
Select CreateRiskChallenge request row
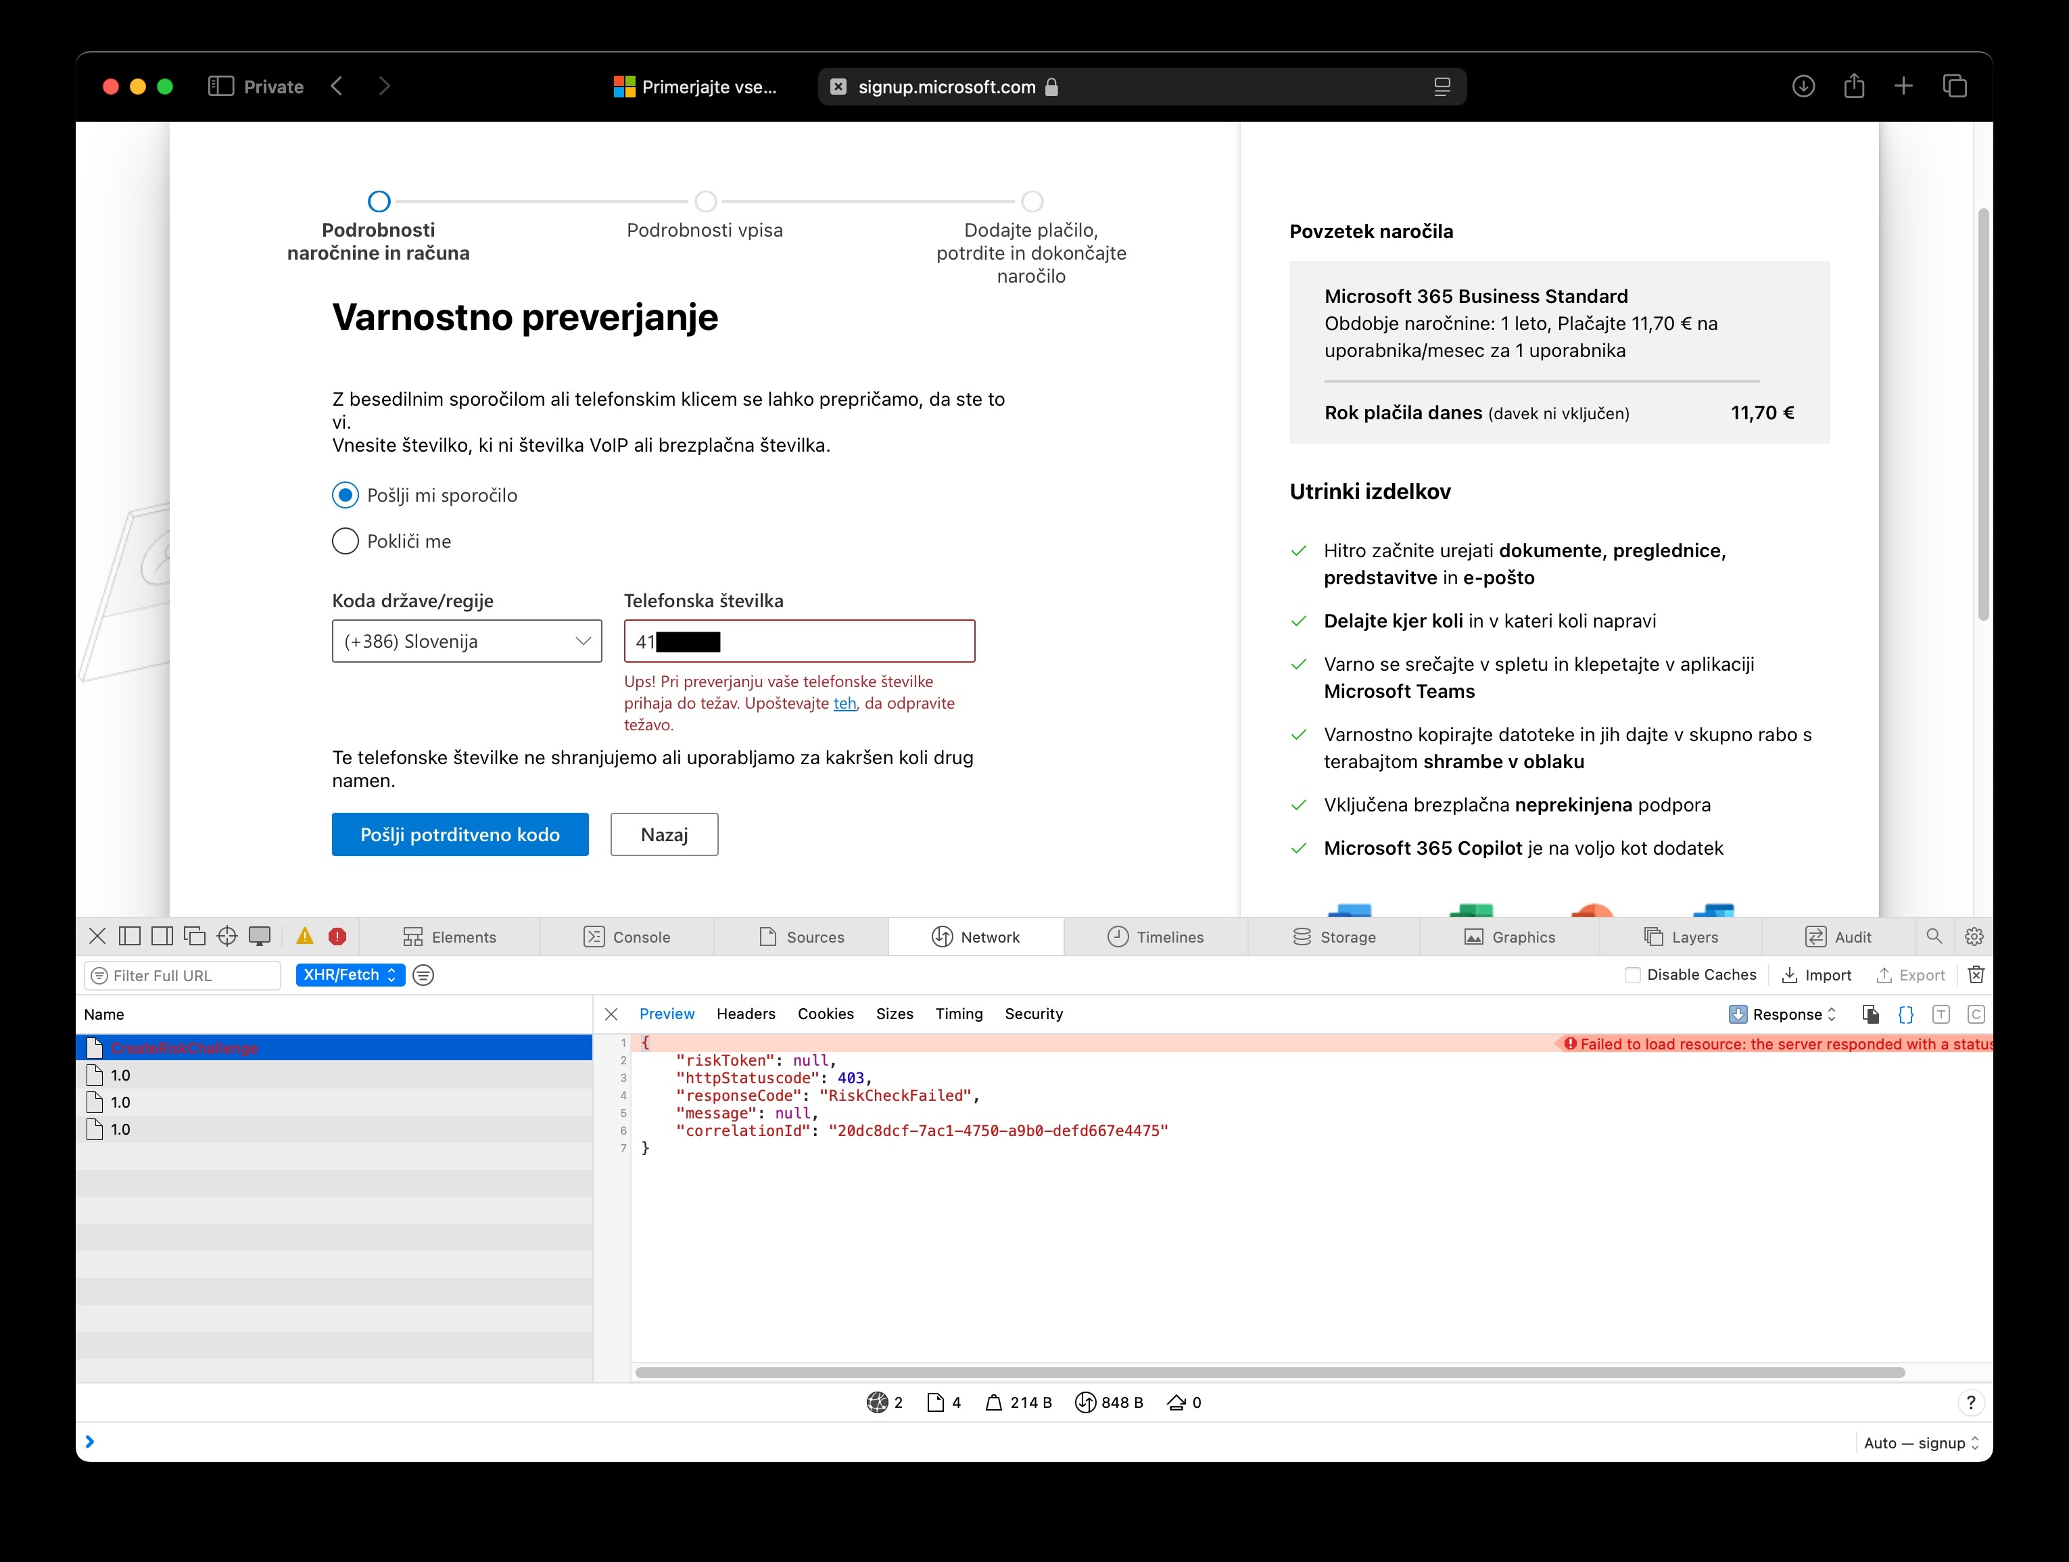(x=334, y=1047)
